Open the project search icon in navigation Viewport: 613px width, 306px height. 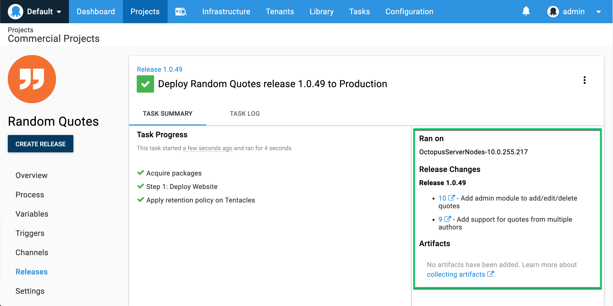coord(181,11)
